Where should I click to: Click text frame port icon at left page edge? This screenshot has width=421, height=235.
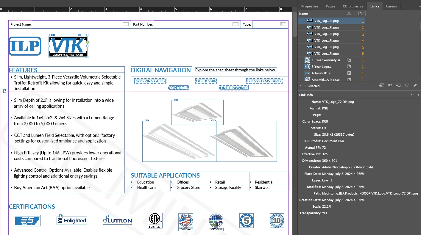pyautogui.click(x=4, y=91)
